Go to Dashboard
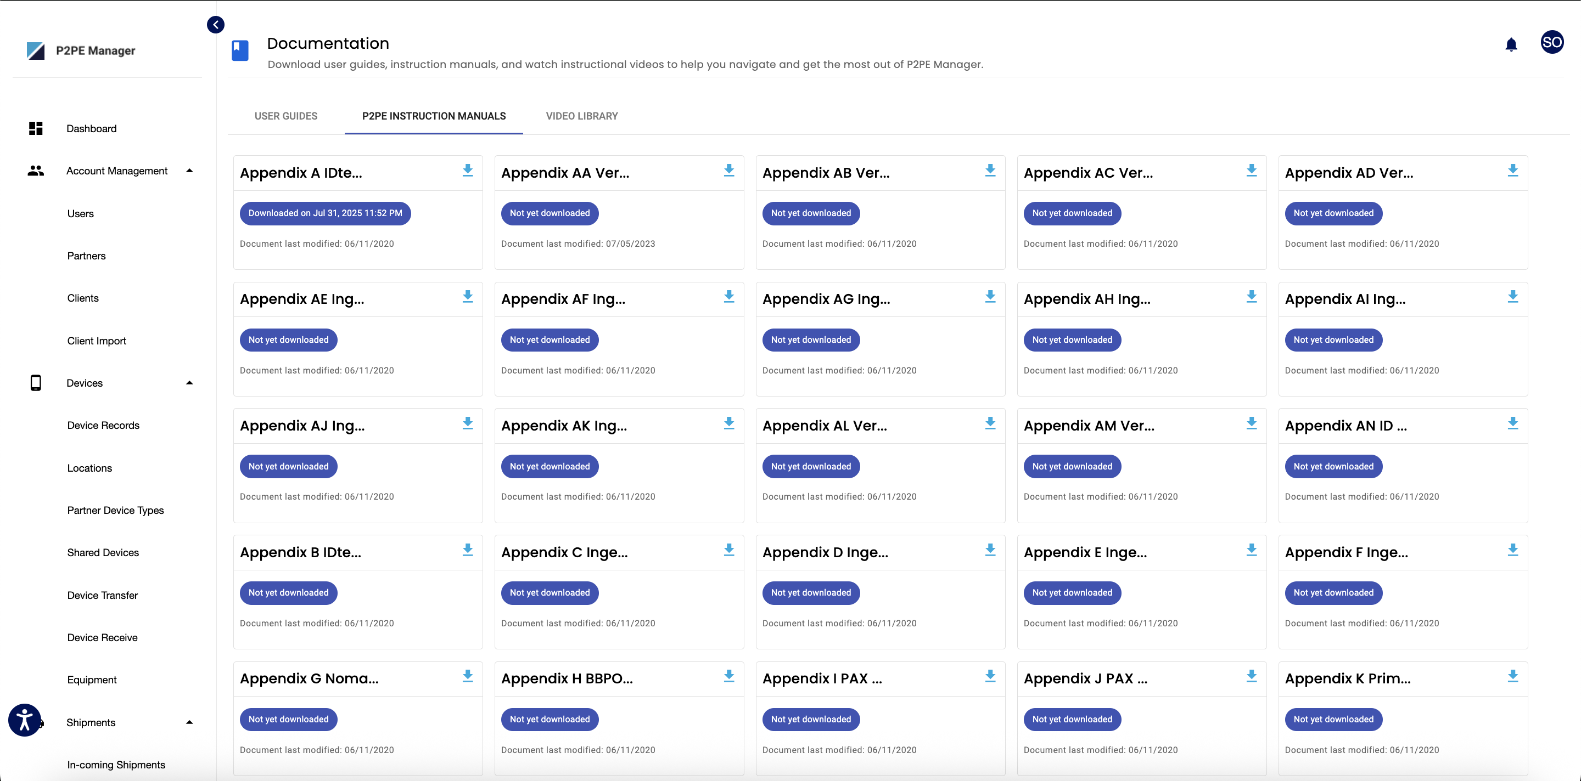Screen dimensions: 1581x781 coord(92,128)
